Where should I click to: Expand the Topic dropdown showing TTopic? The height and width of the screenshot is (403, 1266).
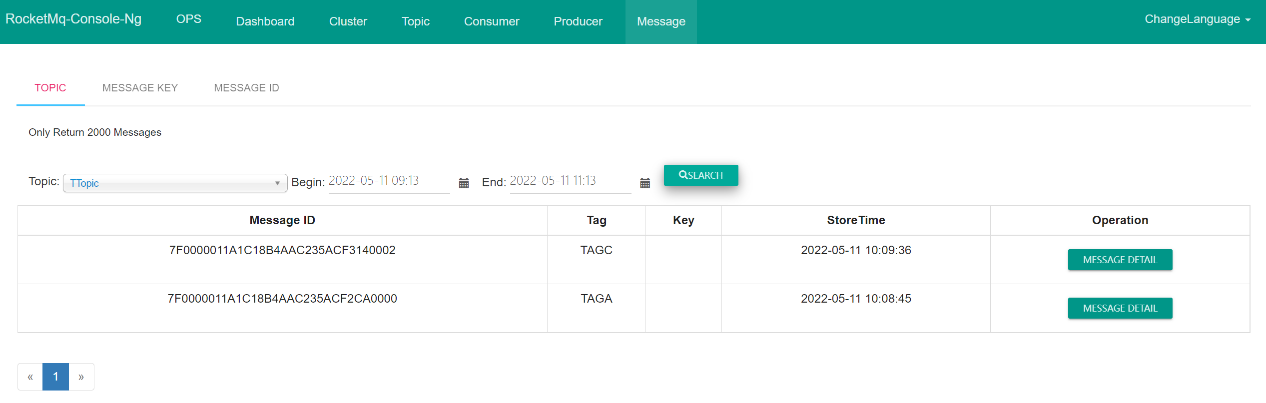[x=175, y=183]
